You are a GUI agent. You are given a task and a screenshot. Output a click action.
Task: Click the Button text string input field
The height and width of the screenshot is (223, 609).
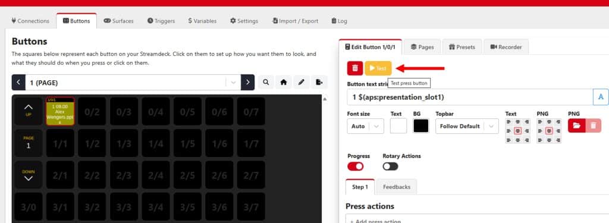pos(470,97)
